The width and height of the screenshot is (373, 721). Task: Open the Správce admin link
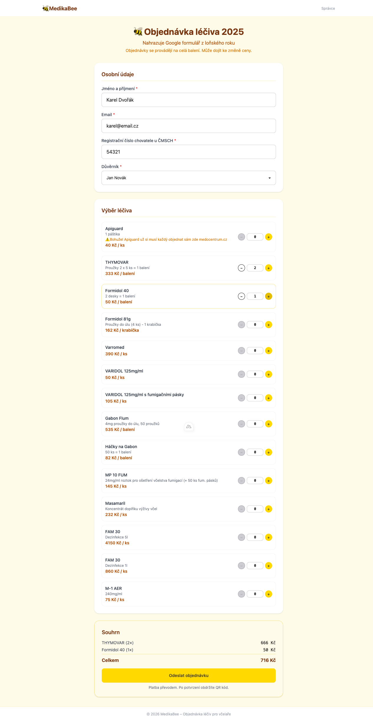click(328, 9)
